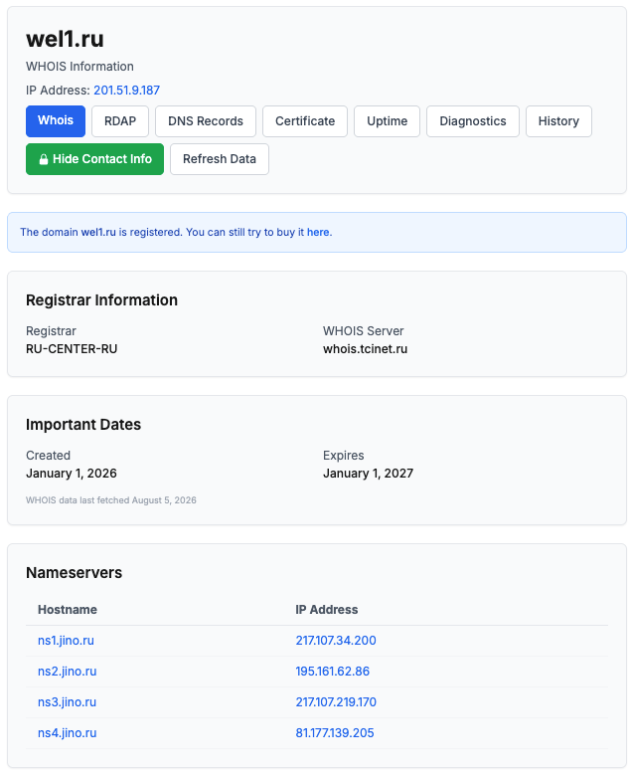Open the IP address 201.51.9.187 link
The width and height of the screenshot is (630, 777).
coord(126,91)
